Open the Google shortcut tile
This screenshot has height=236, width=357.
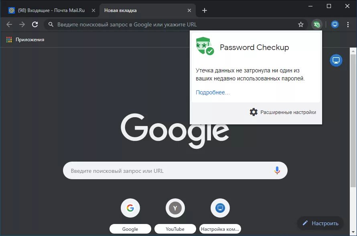[130, 208]
